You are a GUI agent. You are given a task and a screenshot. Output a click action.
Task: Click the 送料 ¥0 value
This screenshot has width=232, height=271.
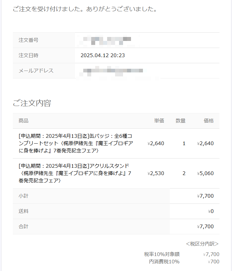211,211
